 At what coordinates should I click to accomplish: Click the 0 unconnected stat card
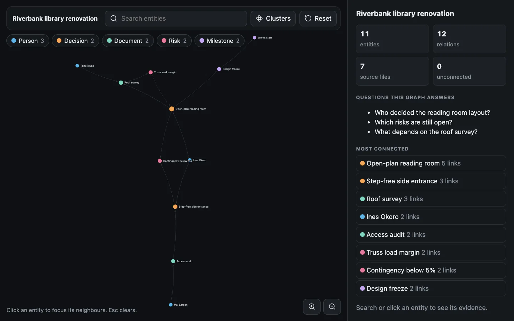pyautogui.click(x=469, y=71)
